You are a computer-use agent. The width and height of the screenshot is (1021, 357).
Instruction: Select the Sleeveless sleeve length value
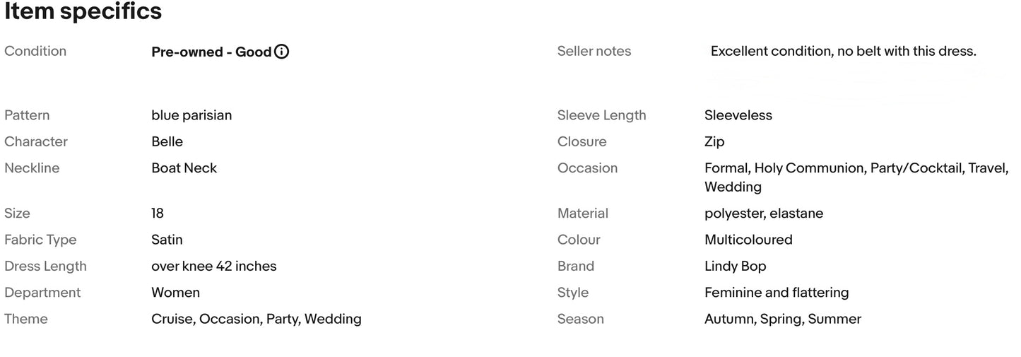738,115
